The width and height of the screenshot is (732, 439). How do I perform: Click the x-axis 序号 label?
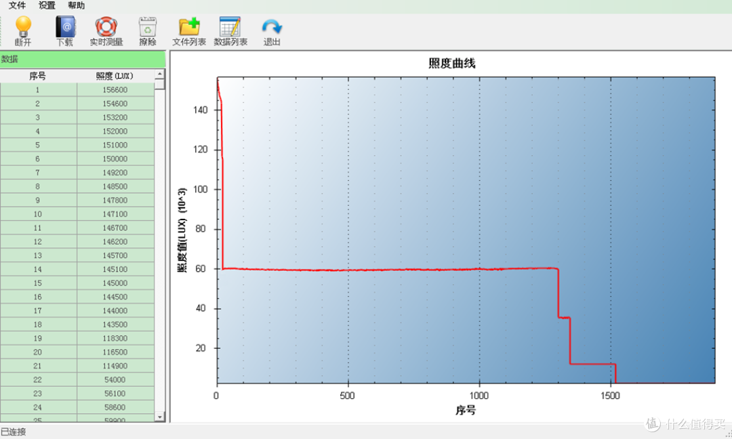point(466,411)
